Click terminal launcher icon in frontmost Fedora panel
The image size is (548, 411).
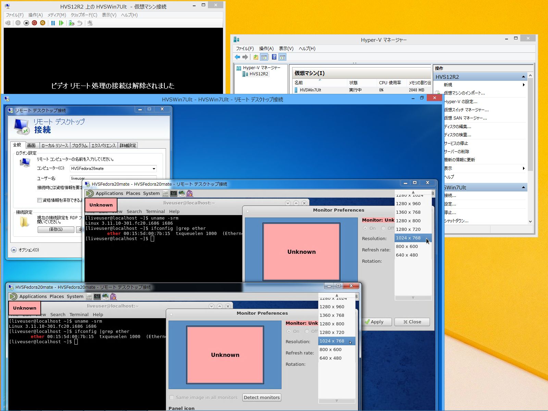(x=97, y=297)
